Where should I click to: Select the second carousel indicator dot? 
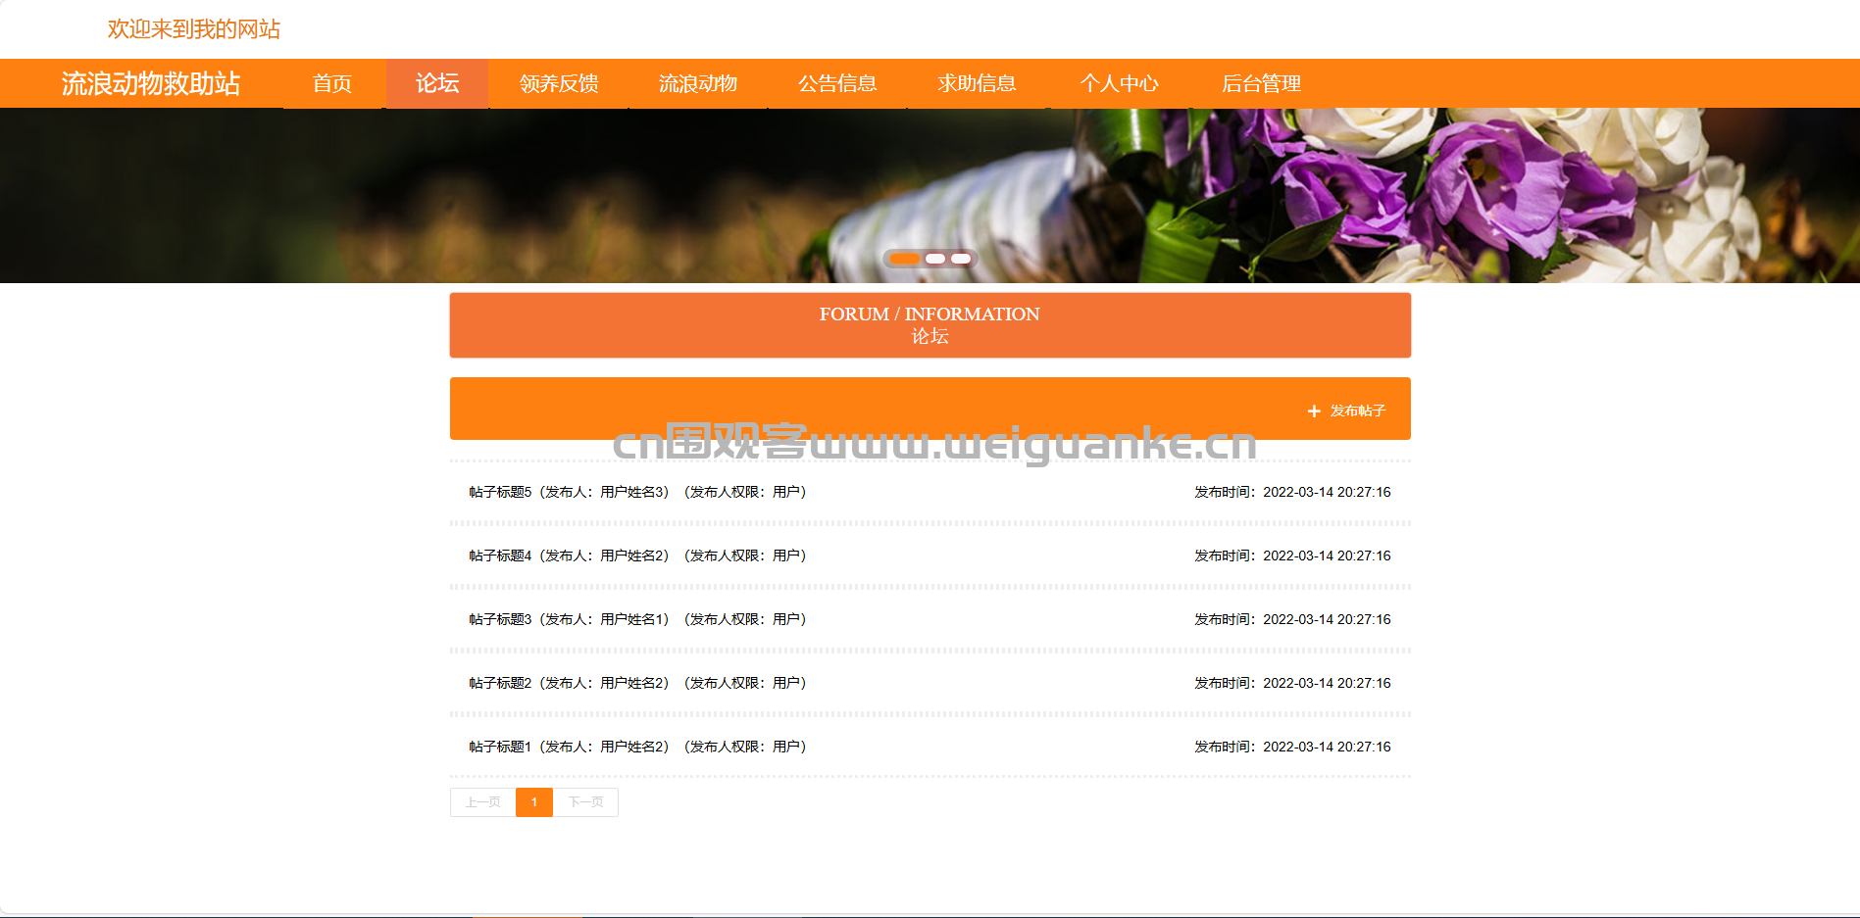[x=935, y=259]
